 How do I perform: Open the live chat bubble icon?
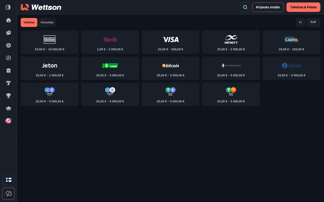pyautogui.click(x=8, y=194)
